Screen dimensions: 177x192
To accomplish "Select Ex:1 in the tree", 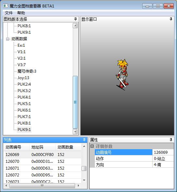I will 21,45.
